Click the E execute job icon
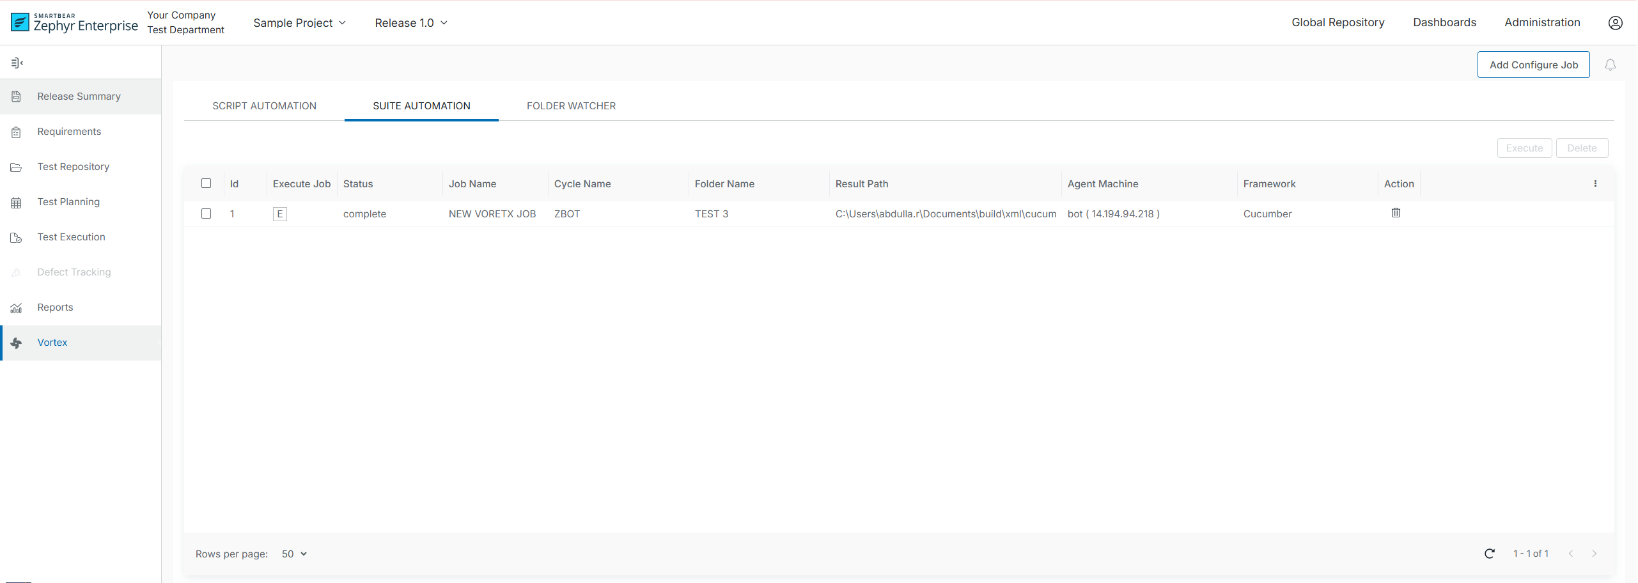Viewport: 1638px width, 583px height. pos(279,214)
